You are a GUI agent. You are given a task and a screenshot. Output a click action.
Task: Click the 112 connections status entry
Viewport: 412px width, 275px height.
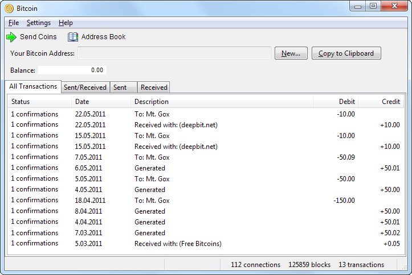(x=255, y=265)
